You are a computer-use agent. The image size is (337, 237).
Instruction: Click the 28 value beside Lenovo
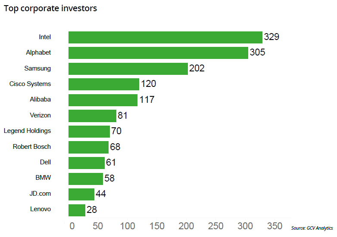pyautogui.click(x=91, y=210)
